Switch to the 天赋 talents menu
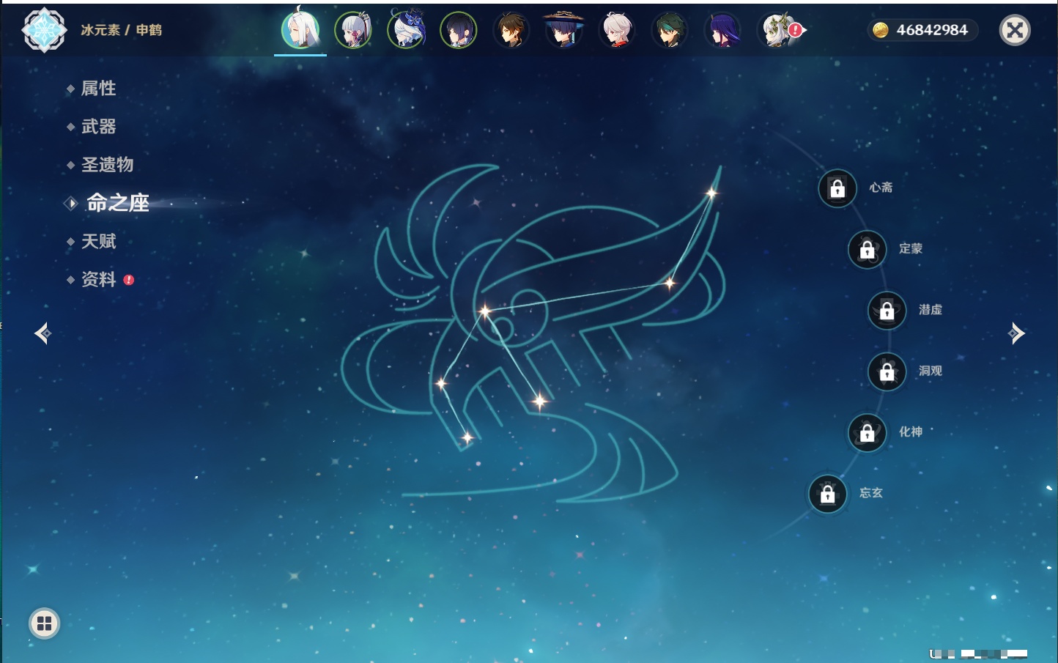The width and height of the screenshot is (1058, 663). click(x=98, y=241)
